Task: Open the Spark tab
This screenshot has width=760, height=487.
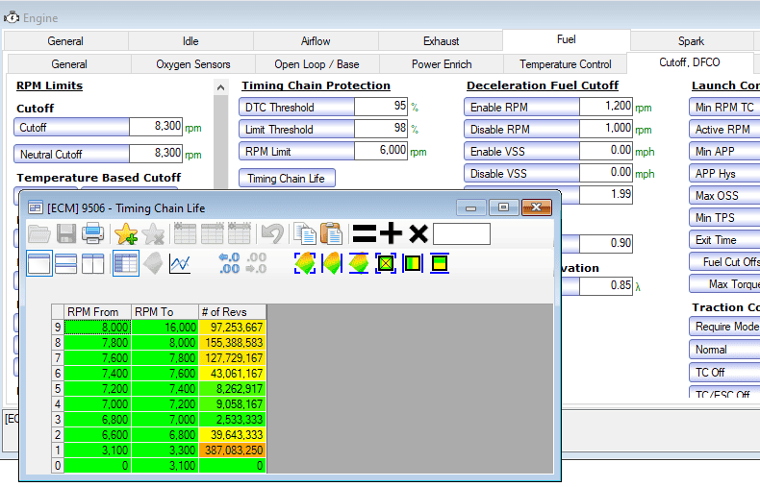Action: pos(691,41)
